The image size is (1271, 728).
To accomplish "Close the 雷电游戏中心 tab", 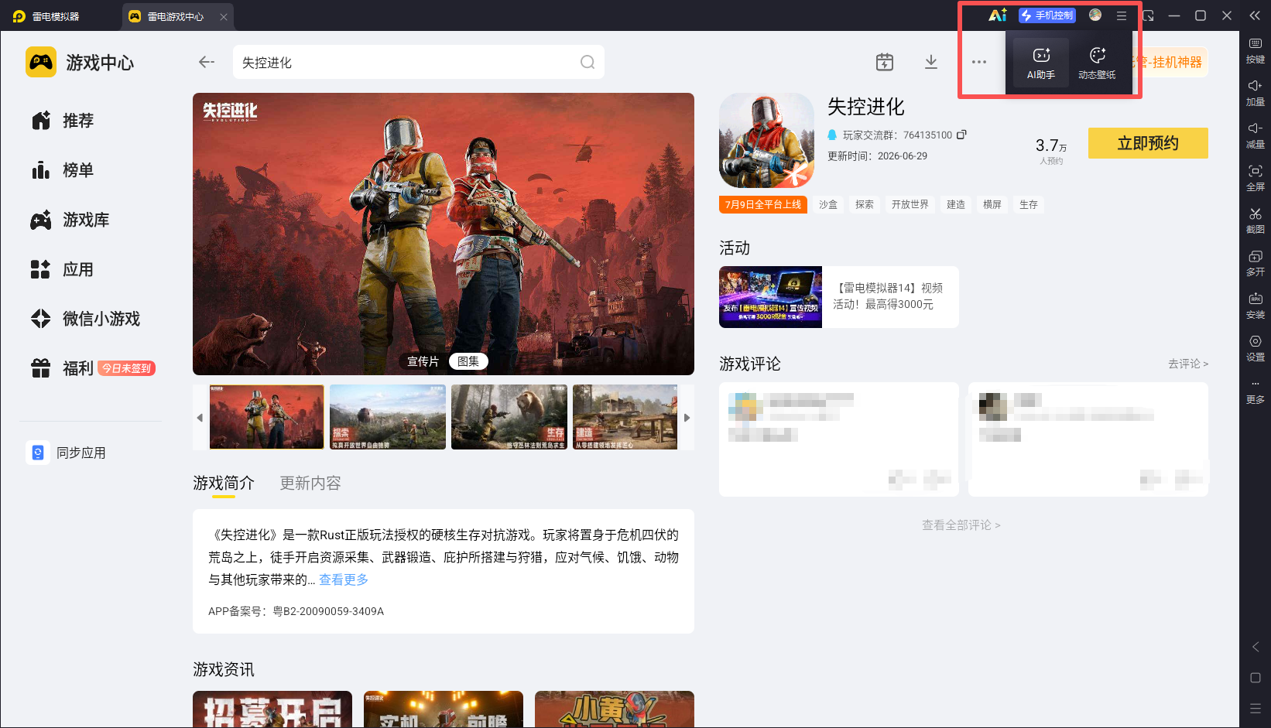I will click(224, 16).
